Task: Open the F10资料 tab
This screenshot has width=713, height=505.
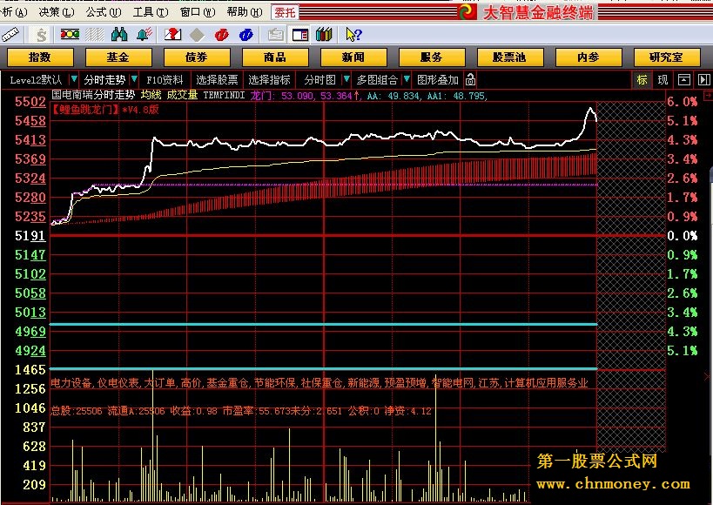Action: pyautogui.click(x=165, y=80)
